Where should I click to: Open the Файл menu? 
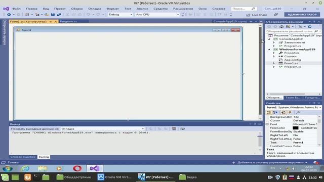(x=16, y=9)
